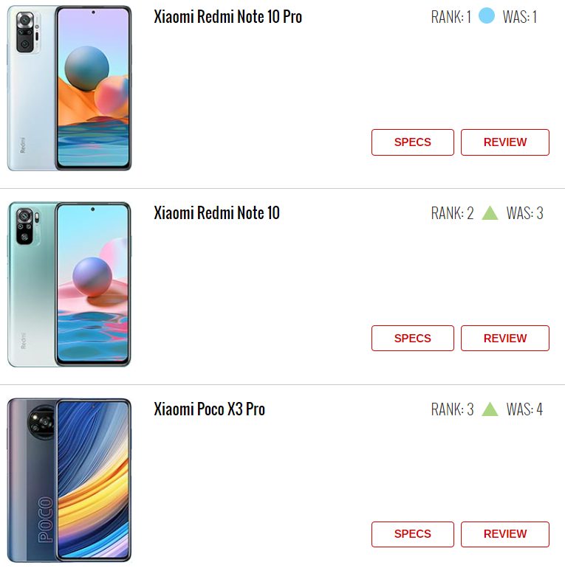The width and height of the screenshot is (565, 568).
Task: Select the Poco X3 Pro phone thumbnail
Action: pos(69,480)
